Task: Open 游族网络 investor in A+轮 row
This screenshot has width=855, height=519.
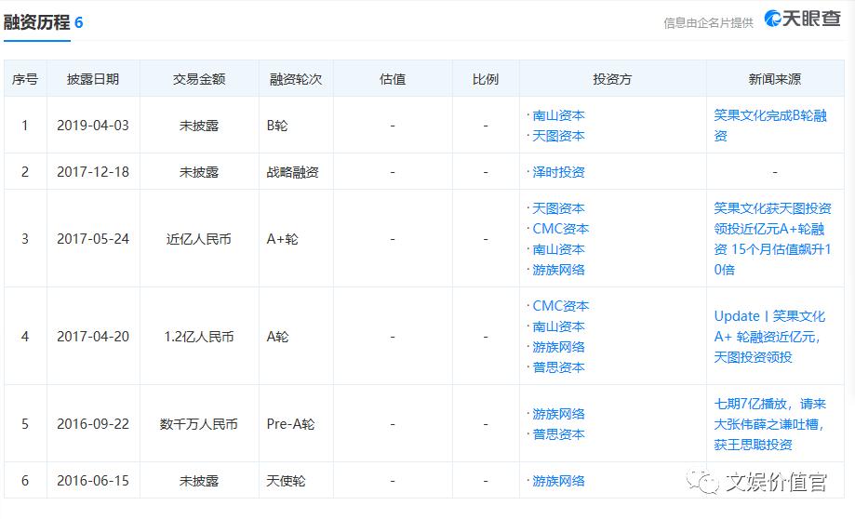Action: pos(558,270)
